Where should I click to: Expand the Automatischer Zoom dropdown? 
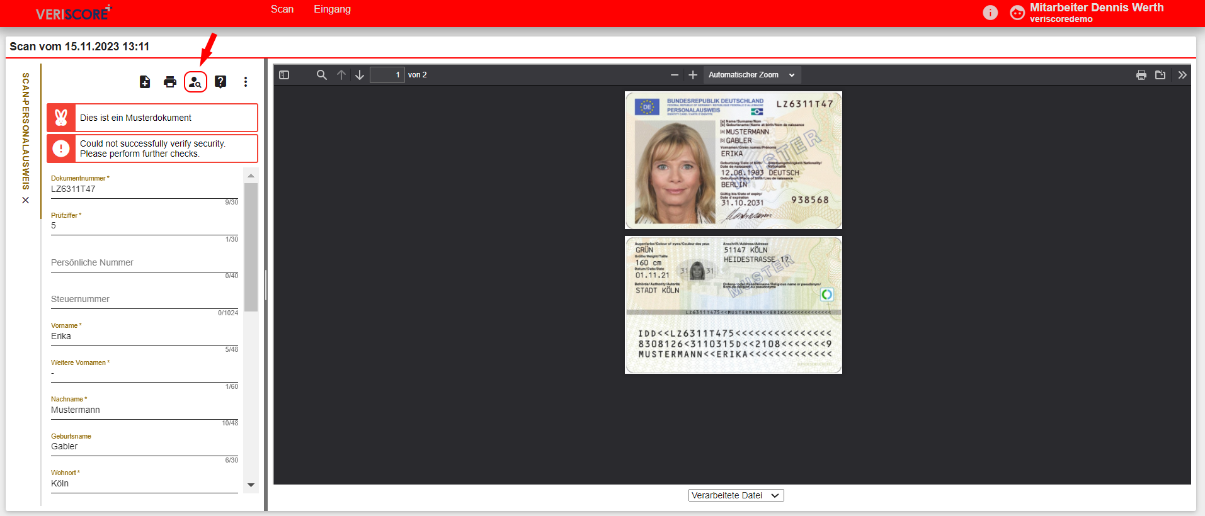coord(752,75)
